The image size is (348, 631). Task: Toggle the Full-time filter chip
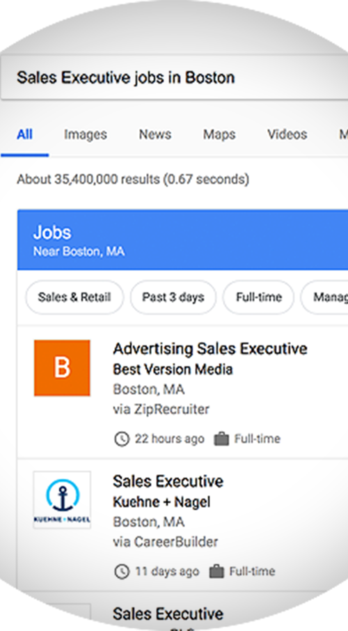pyautogui.click(x=259, y=297)
